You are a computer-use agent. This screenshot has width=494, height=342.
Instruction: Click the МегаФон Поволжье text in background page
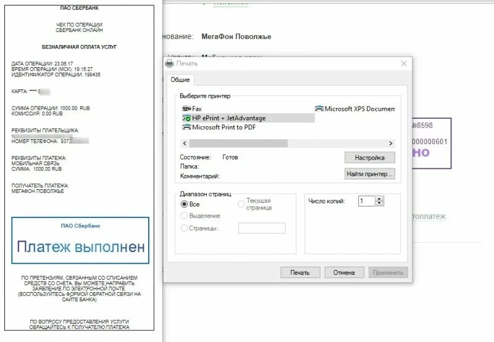pos(237,36)
